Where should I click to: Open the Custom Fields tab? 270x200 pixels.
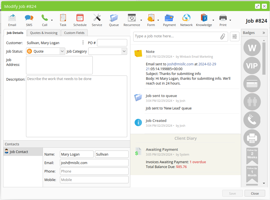tap(74, 33)
